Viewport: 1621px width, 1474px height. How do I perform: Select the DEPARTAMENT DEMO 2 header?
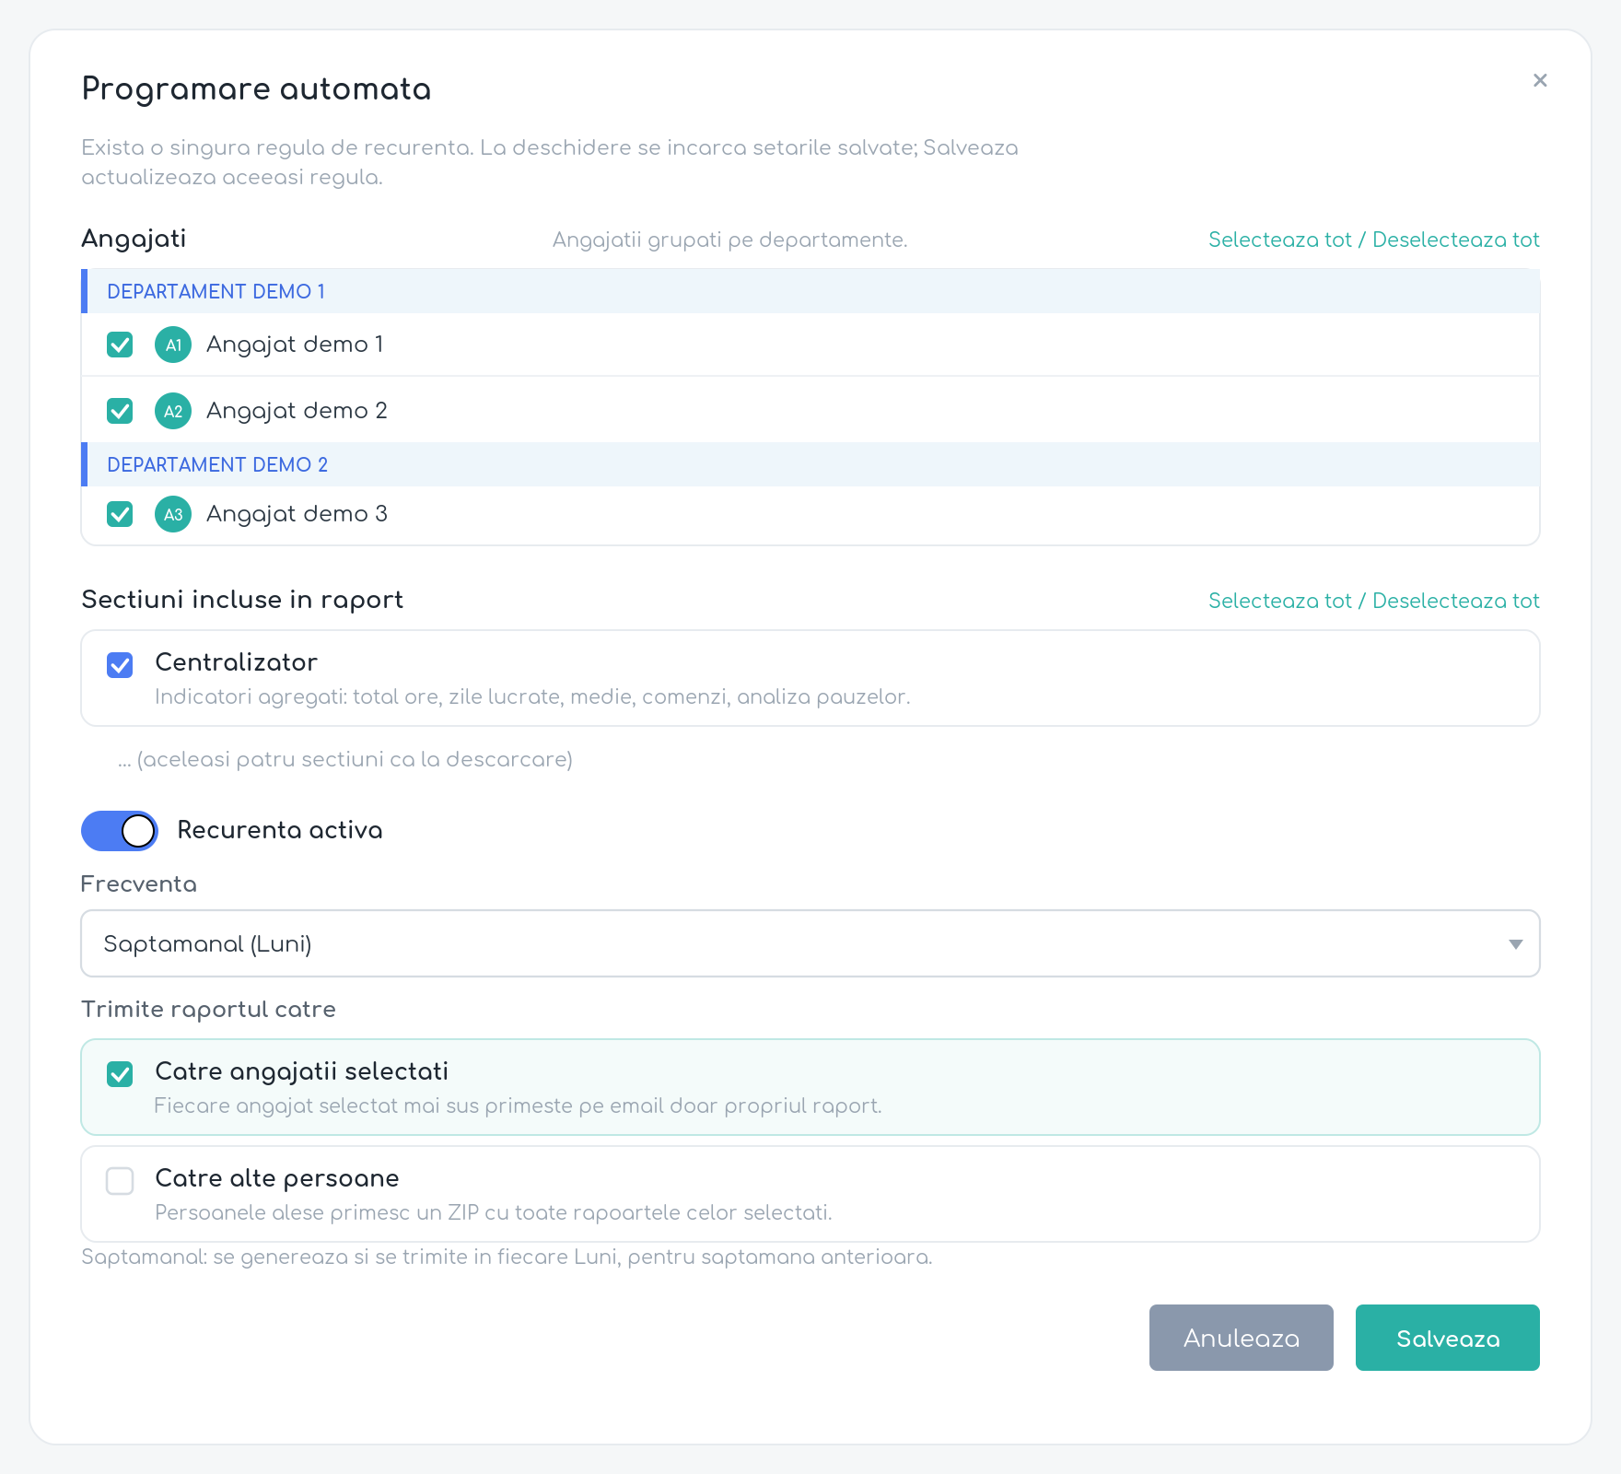click(810, 464)
